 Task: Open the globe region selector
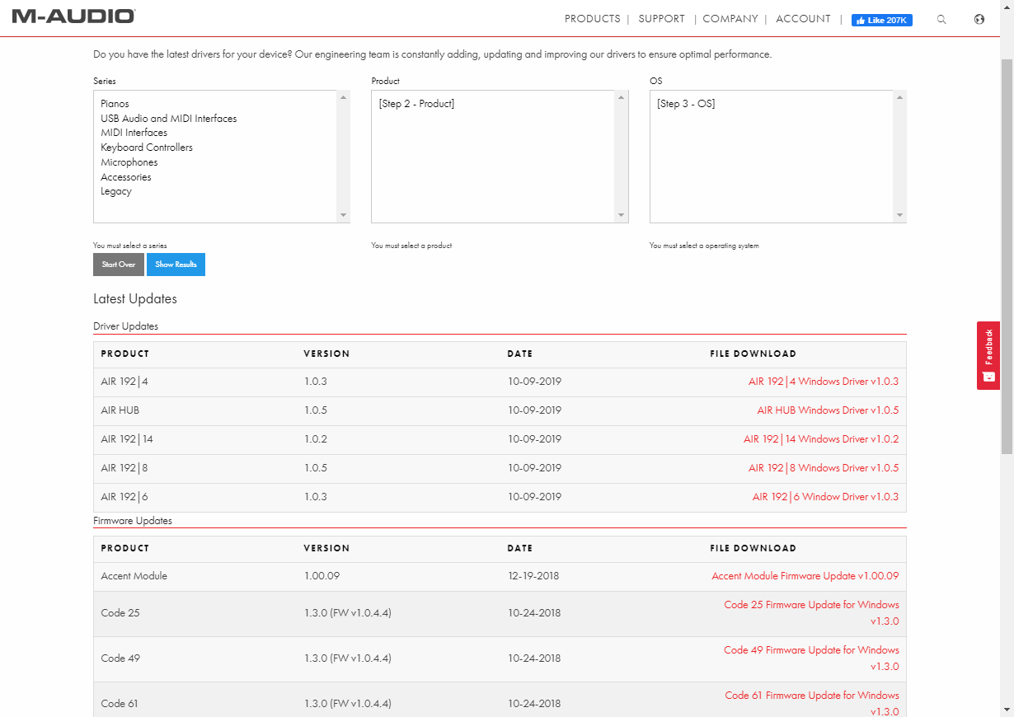979,20
